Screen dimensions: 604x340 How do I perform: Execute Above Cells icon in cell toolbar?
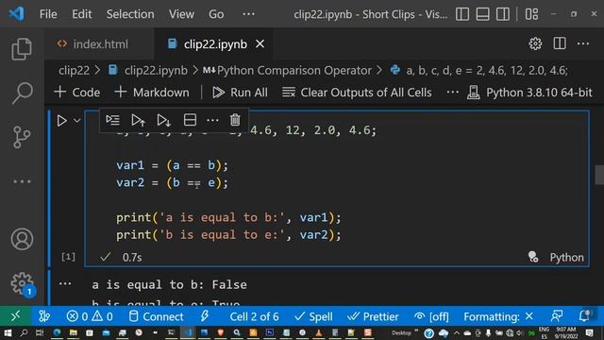coord(138,120)
